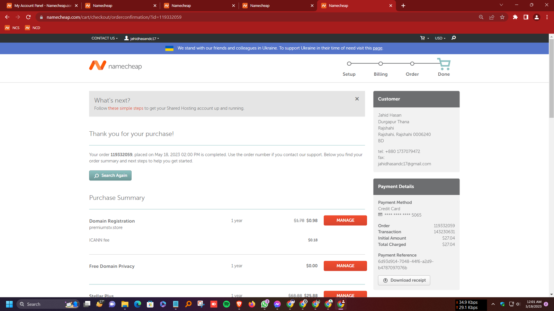Click domain name premiumstv.store
This screenshot has height=311, width=554.
106,227
